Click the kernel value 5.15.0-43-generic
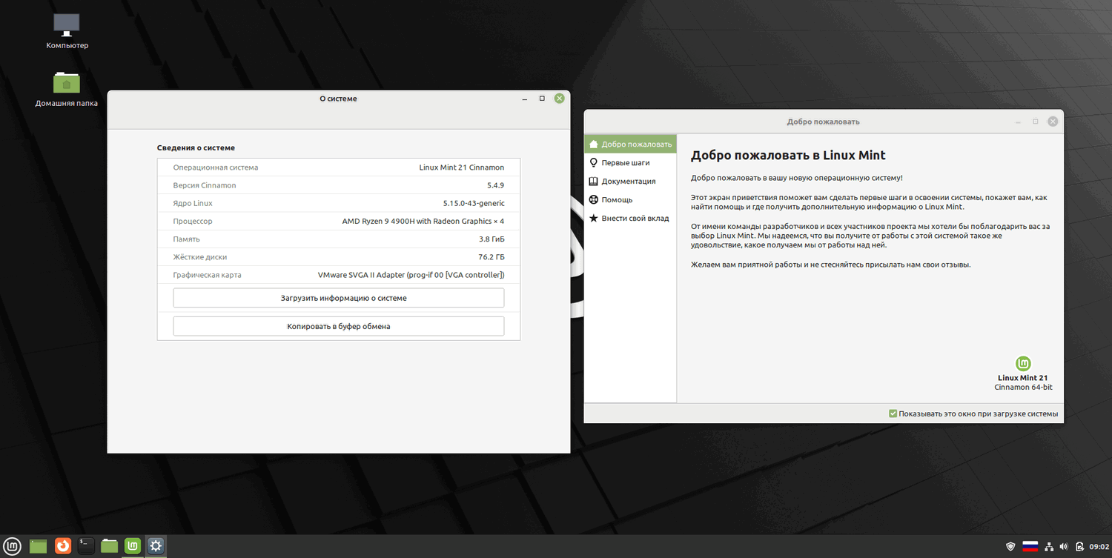Viewport: 1112px width, 558px height. pyautogui.click(x=474, y=203)
